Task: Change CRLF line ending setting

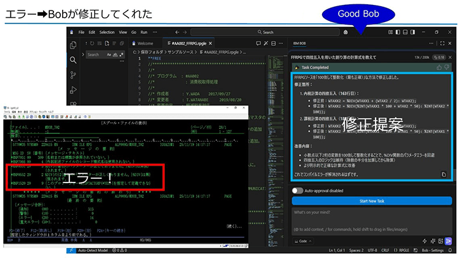Action: point(385,251)
